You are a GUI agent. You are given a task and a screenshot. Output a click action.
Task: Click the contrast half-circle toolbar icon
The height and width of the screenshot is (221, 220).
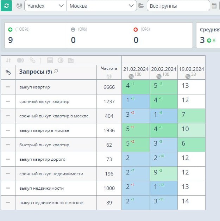tap(61, 60)
